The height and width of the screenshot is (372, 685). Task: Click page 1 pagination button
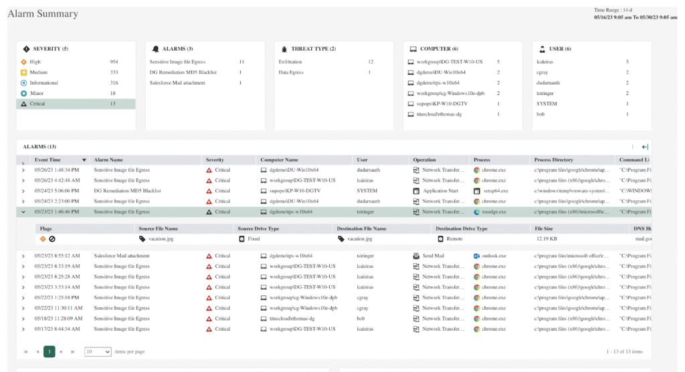point(50,351)
